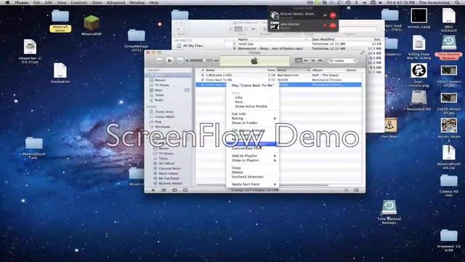Choose Play "Come Back To Me" from context menu
The height and width of the screenshot is (262, 465).
pos(252,86)
